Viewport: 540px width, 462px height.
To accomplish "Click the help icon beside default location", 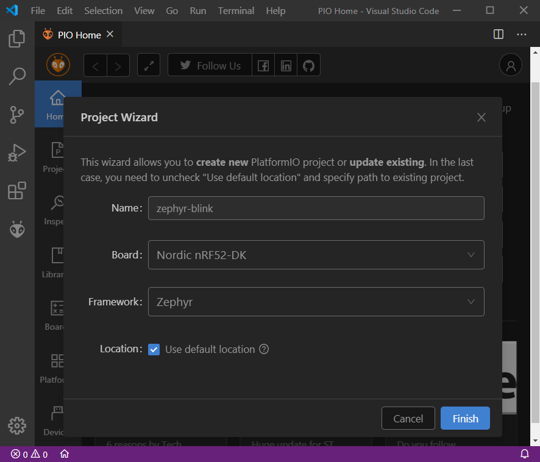I will point(264,349).
